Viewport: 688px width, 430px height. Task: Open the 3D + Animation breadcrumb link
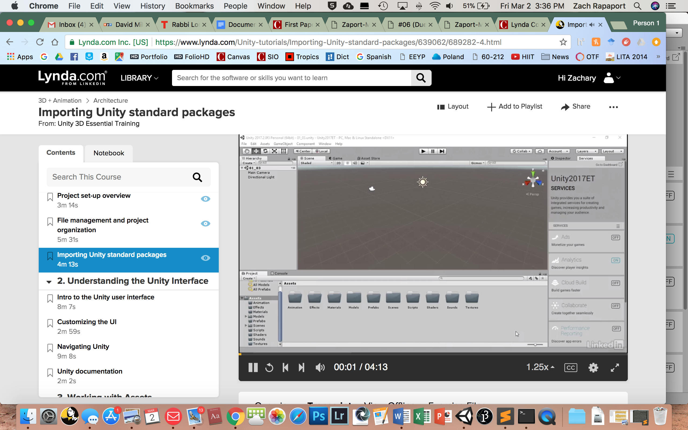[x=60, y=101]
